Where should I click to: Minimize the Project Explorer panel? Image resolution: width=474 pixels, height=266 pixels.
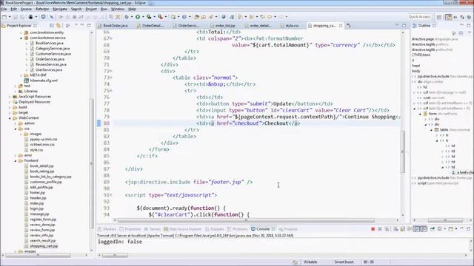pyautogui.click(x=82, y=25)
